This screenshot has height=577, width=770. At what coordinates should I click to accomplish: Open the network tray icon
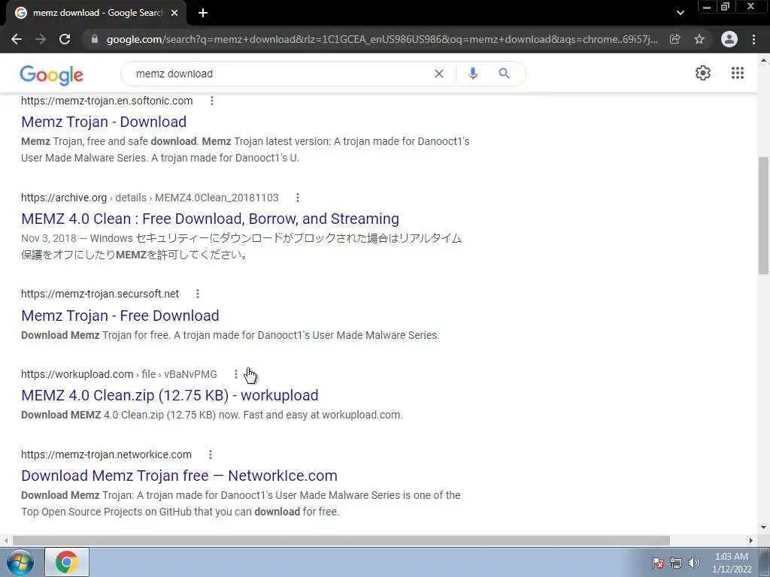point(676,563)
